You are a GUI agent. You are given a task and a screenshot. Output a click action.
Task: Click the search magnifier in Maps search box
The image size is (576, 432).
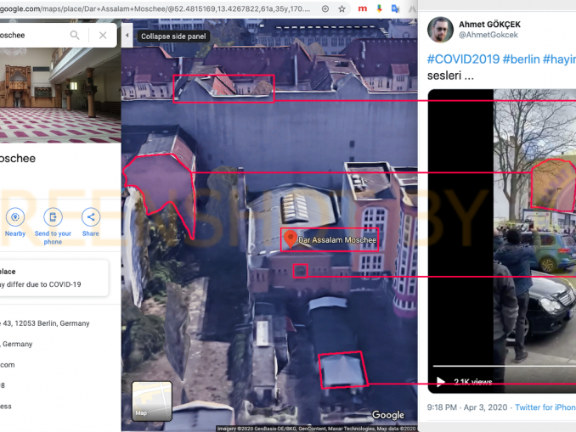(x=75, y=36)
